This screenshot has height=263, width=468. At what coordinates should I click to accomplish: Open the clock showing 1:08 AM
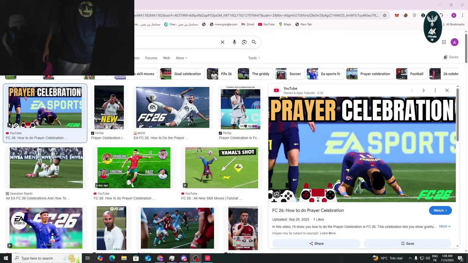447,258
